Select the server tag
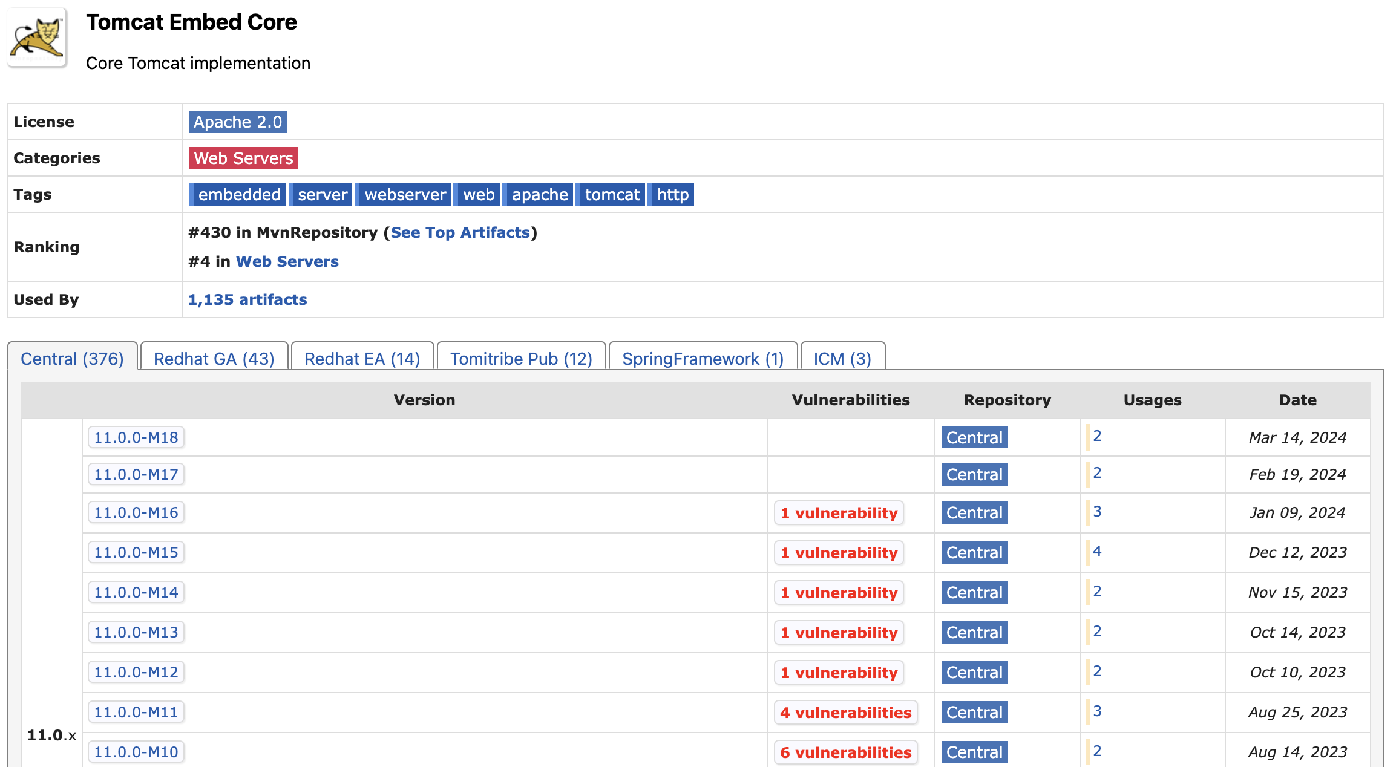 point(321,195)
